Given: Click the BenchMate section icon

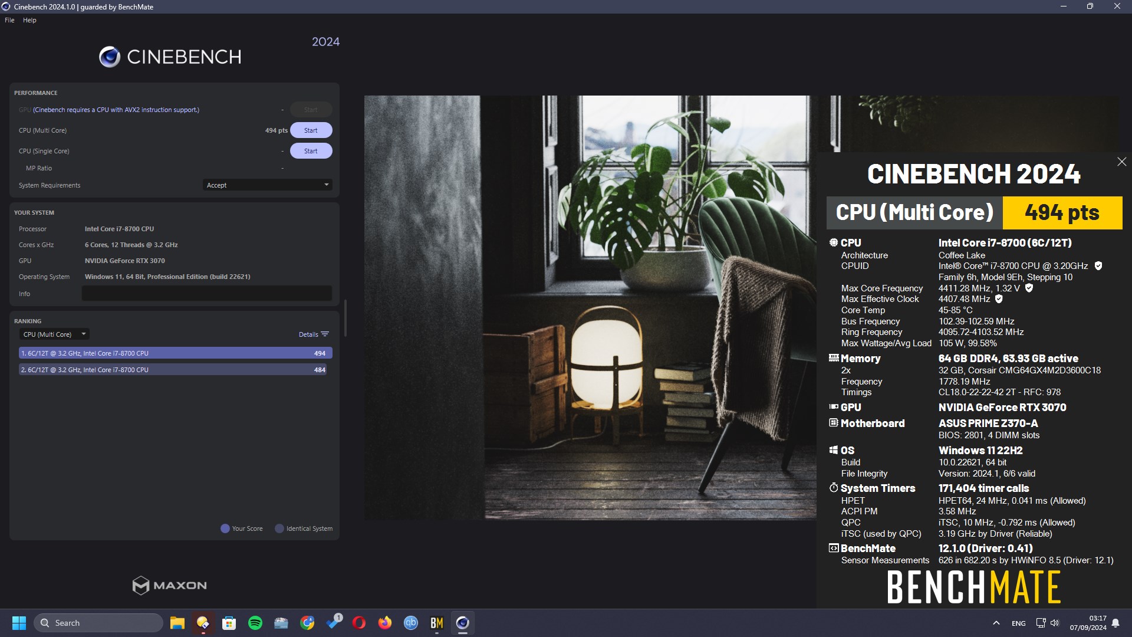Looking at the screenshot, I should coord(834,548).
